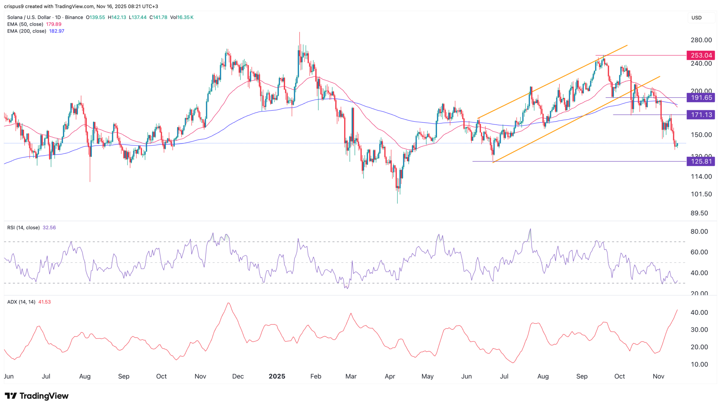Click the 253.04 red price label
721x408 pixels.
pyautogui.click(x=701, y=55)
